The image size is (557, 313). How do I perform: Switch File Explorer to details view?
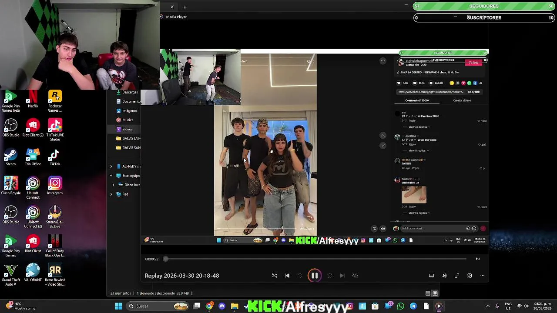click(428, 293)
